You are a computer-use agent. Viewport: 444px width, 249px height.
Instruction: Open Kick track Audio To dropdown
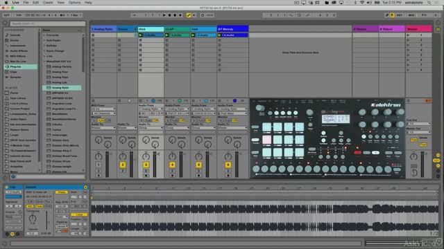[151, 128]
